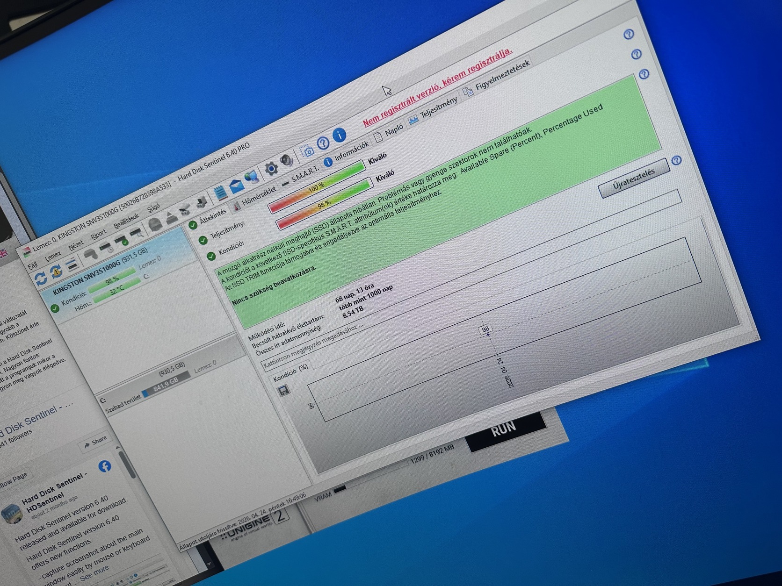Click the Facebook logo icon in the browser window

click(105, 466)
